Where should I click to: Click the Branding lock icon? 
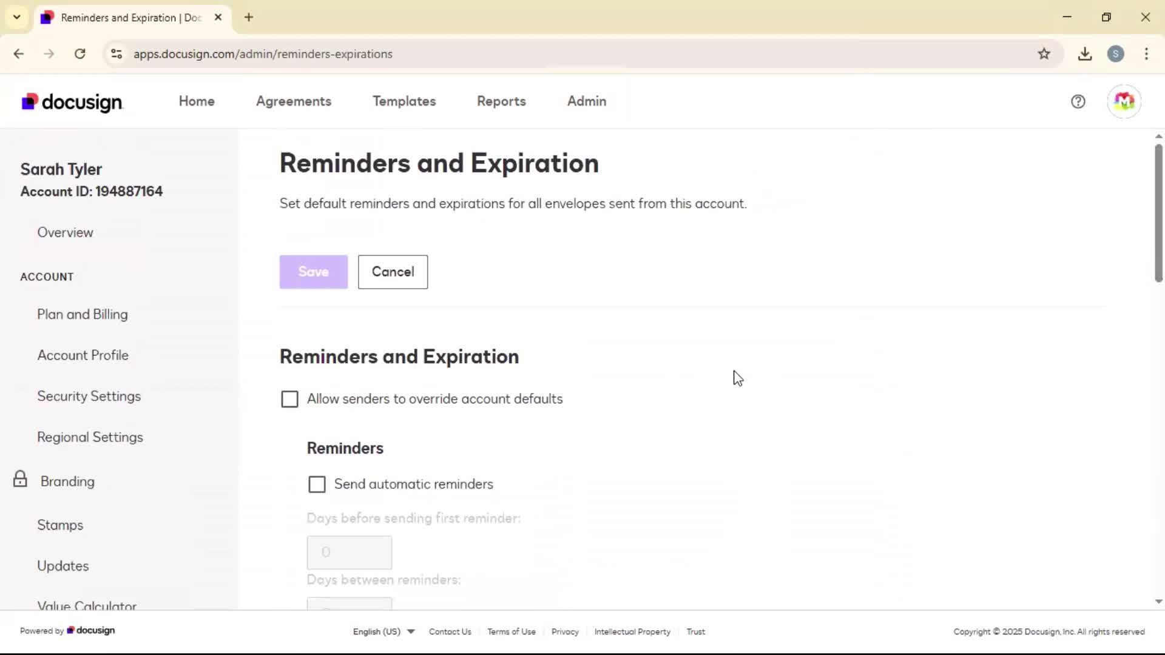click(20, 479)
